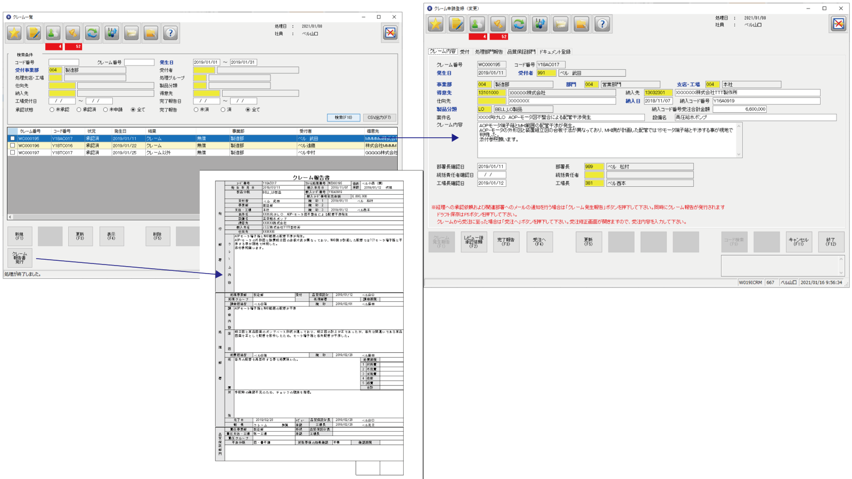The height and width of the screenshot is (479, 852).
Task: Click the 終了(F12) button
Action: pyautogui.click(x=831, y=242)
